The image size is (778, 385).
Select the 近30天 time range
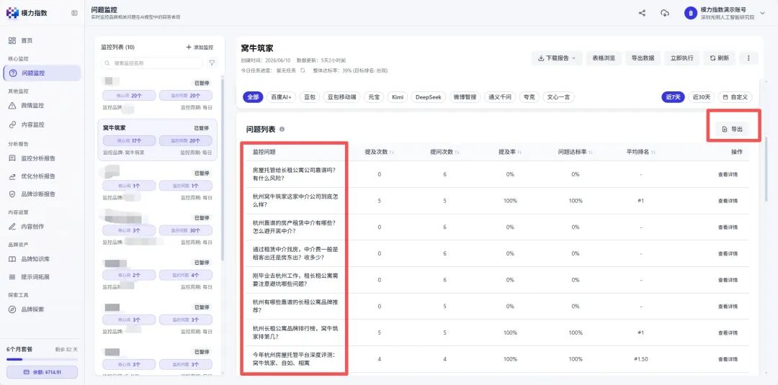tap(701, 97)
